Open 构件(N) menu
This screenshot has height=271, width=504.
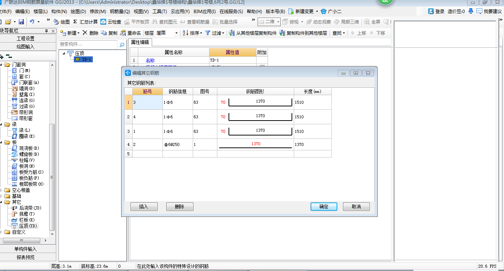[59, 12]
